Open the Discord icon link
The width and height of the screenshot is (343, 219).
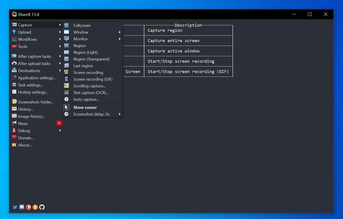(x=22, y=207)
